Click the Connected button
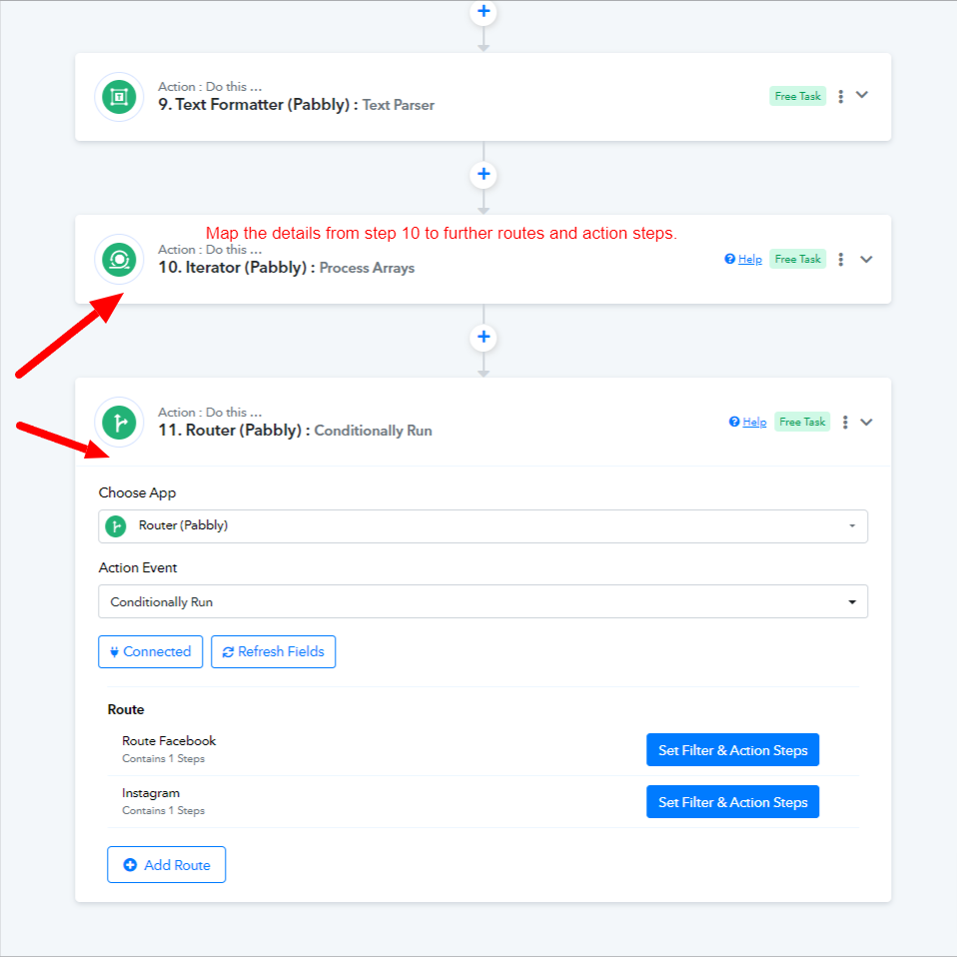The height and width of the screenshot is (957, 957). (x=150, y=652)
